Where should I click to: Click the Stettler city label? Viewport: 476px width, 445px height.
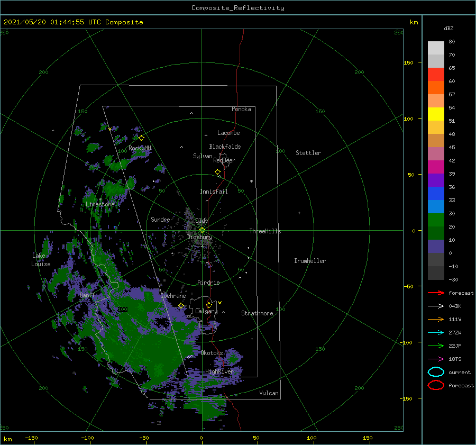click(x=308, y=153)
